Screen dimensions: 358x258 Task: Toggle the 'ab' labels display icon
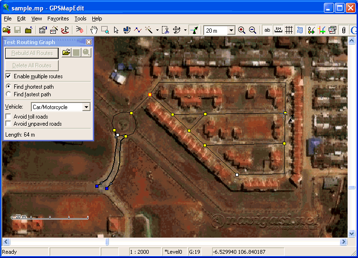coord(268,30)
